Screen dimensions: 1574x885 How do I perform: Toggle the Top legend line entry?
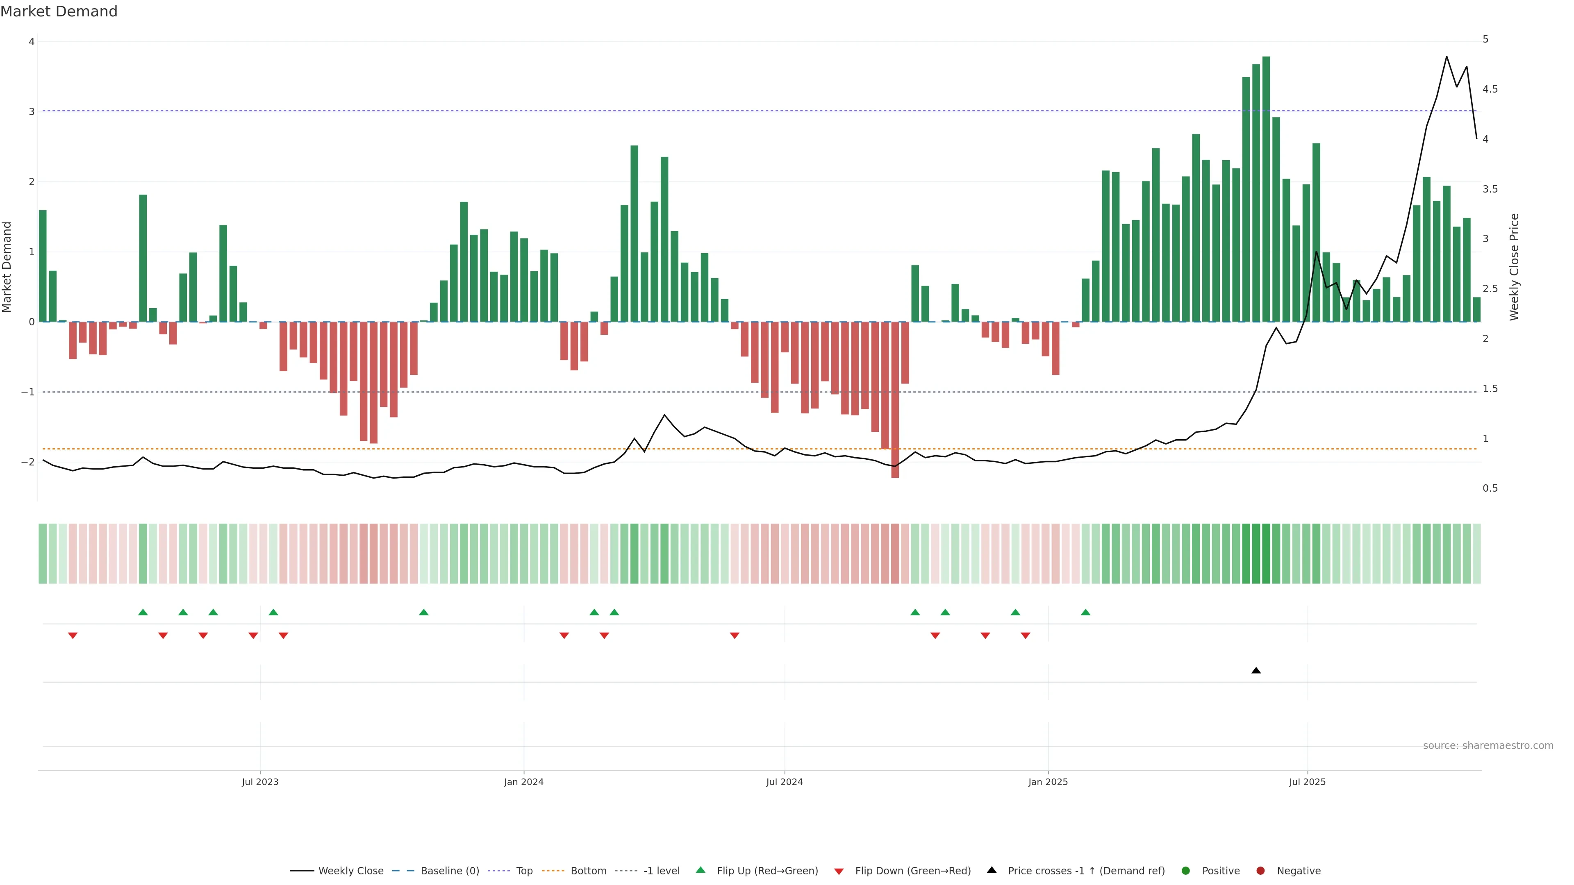click(524, 870)
